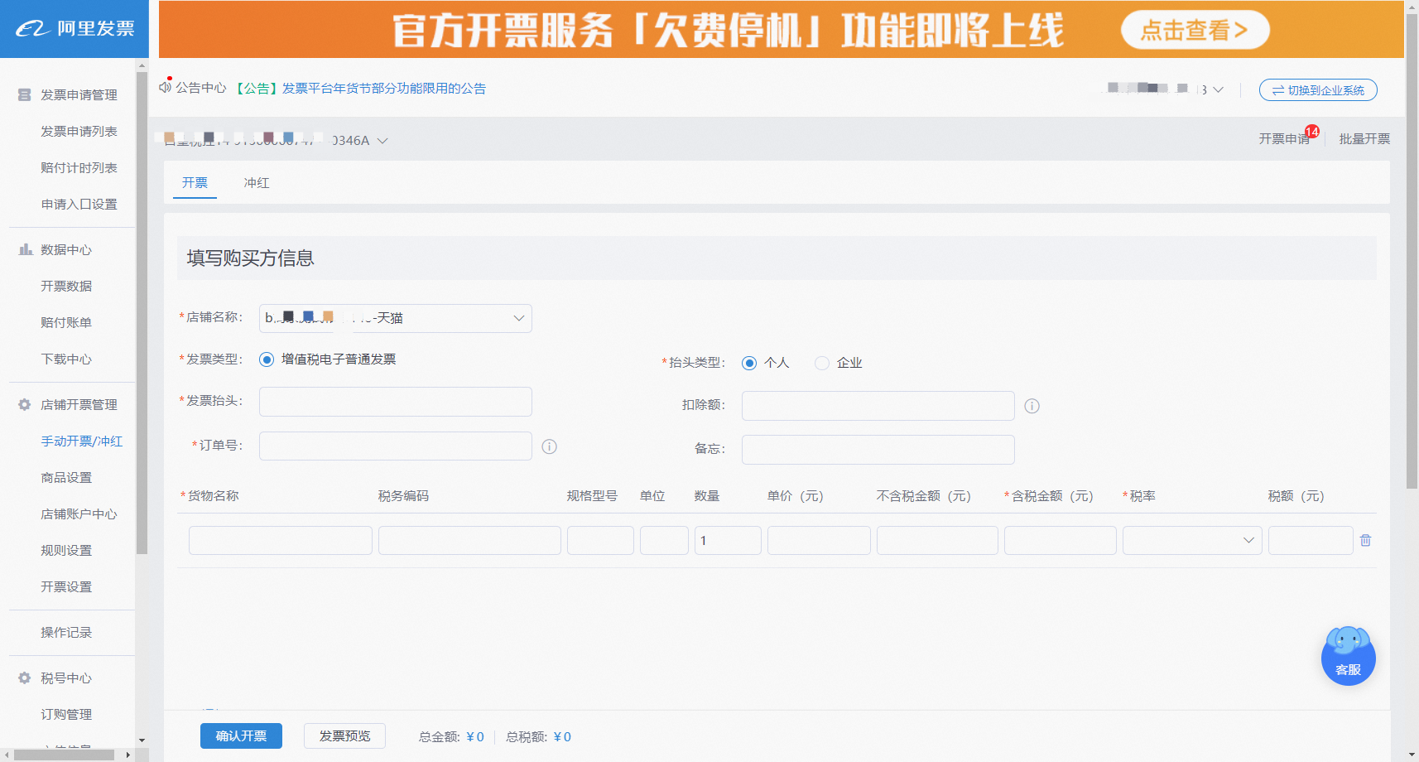
Task: Select 企业 as 抬头类型
Action: pyautogui.click(x=822, y=363)
